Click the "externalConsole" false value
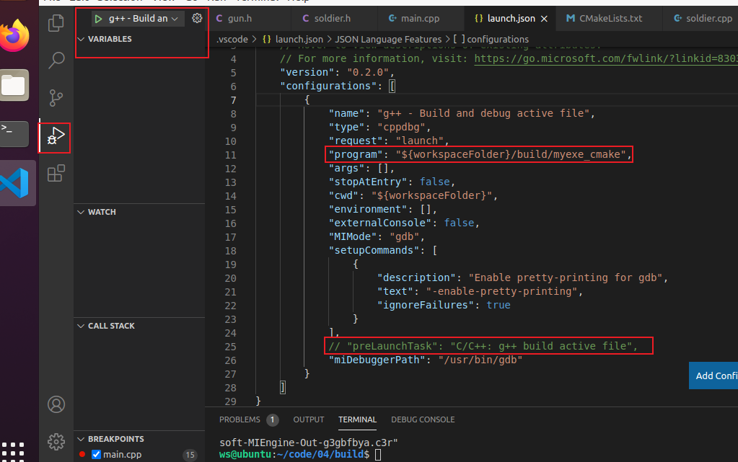 pyautogui.click(x=460, y=223)
